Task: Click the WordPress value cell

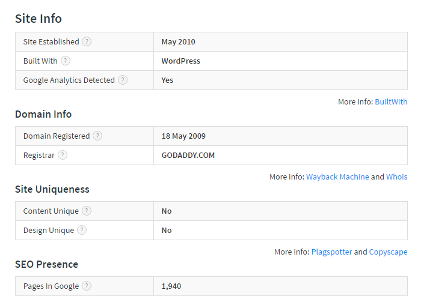Action: pyautogui.click(x=181, y=61)
